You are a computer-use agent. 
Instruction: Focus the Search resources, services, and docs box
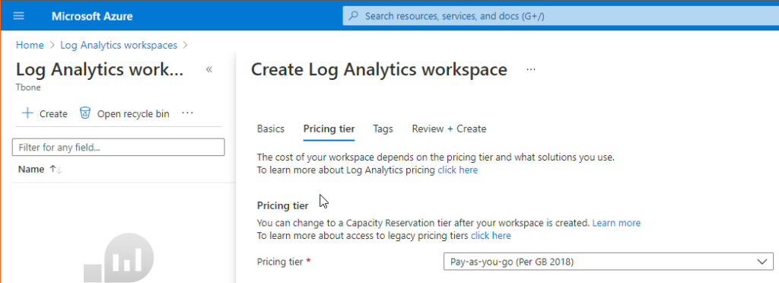[561, 16]
